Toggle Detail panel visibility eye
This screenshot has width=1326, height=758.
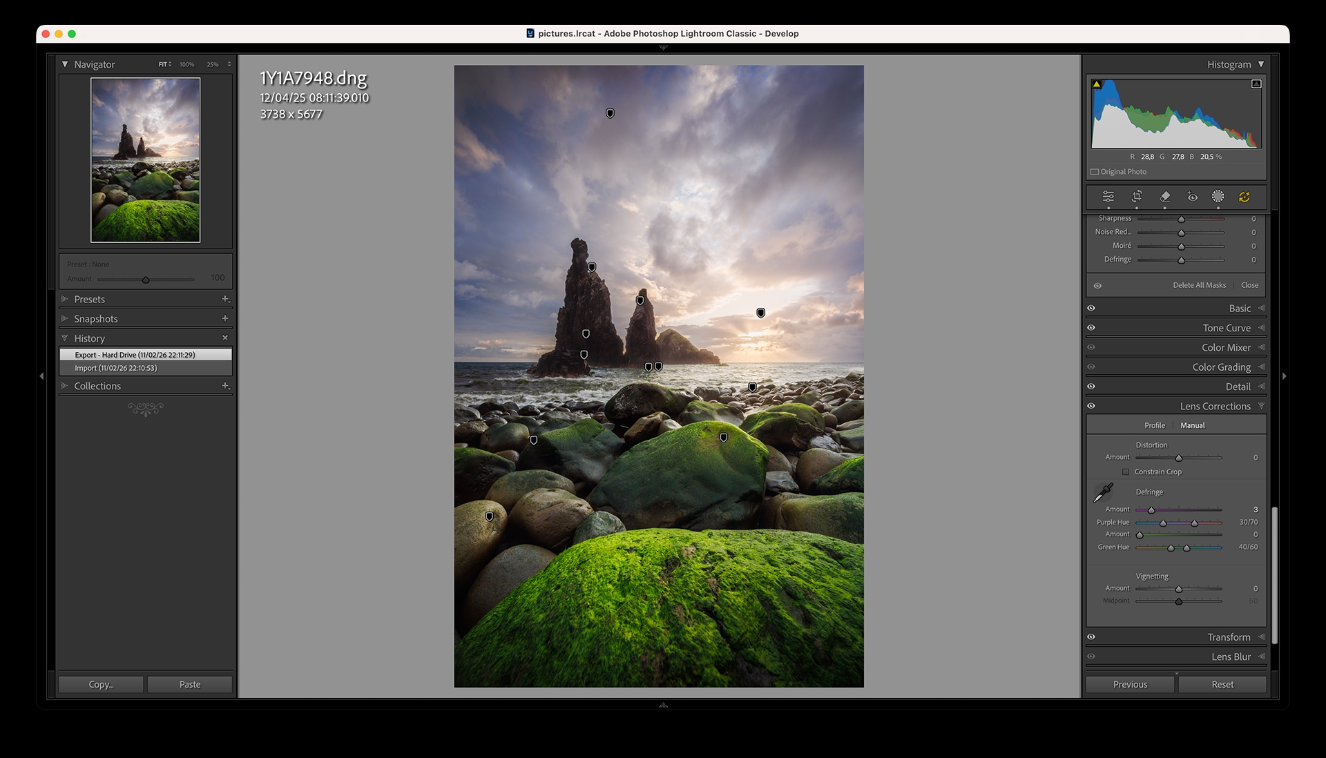[x=1091, y=387]
